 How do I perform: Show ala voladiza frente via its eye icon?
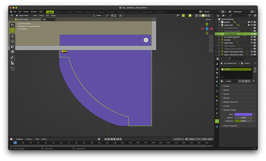coord(252,28)
